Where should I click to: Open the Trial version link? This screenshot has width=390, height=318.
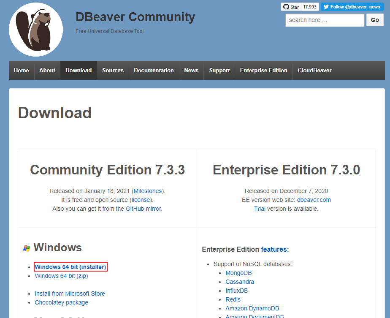click(260, 209)
